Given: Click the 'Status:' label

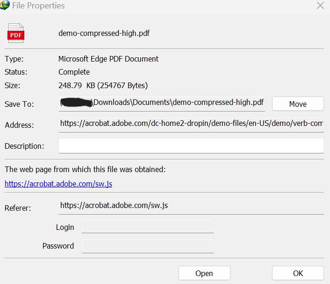Looking at the screenshot, I should tap(16, 72).
